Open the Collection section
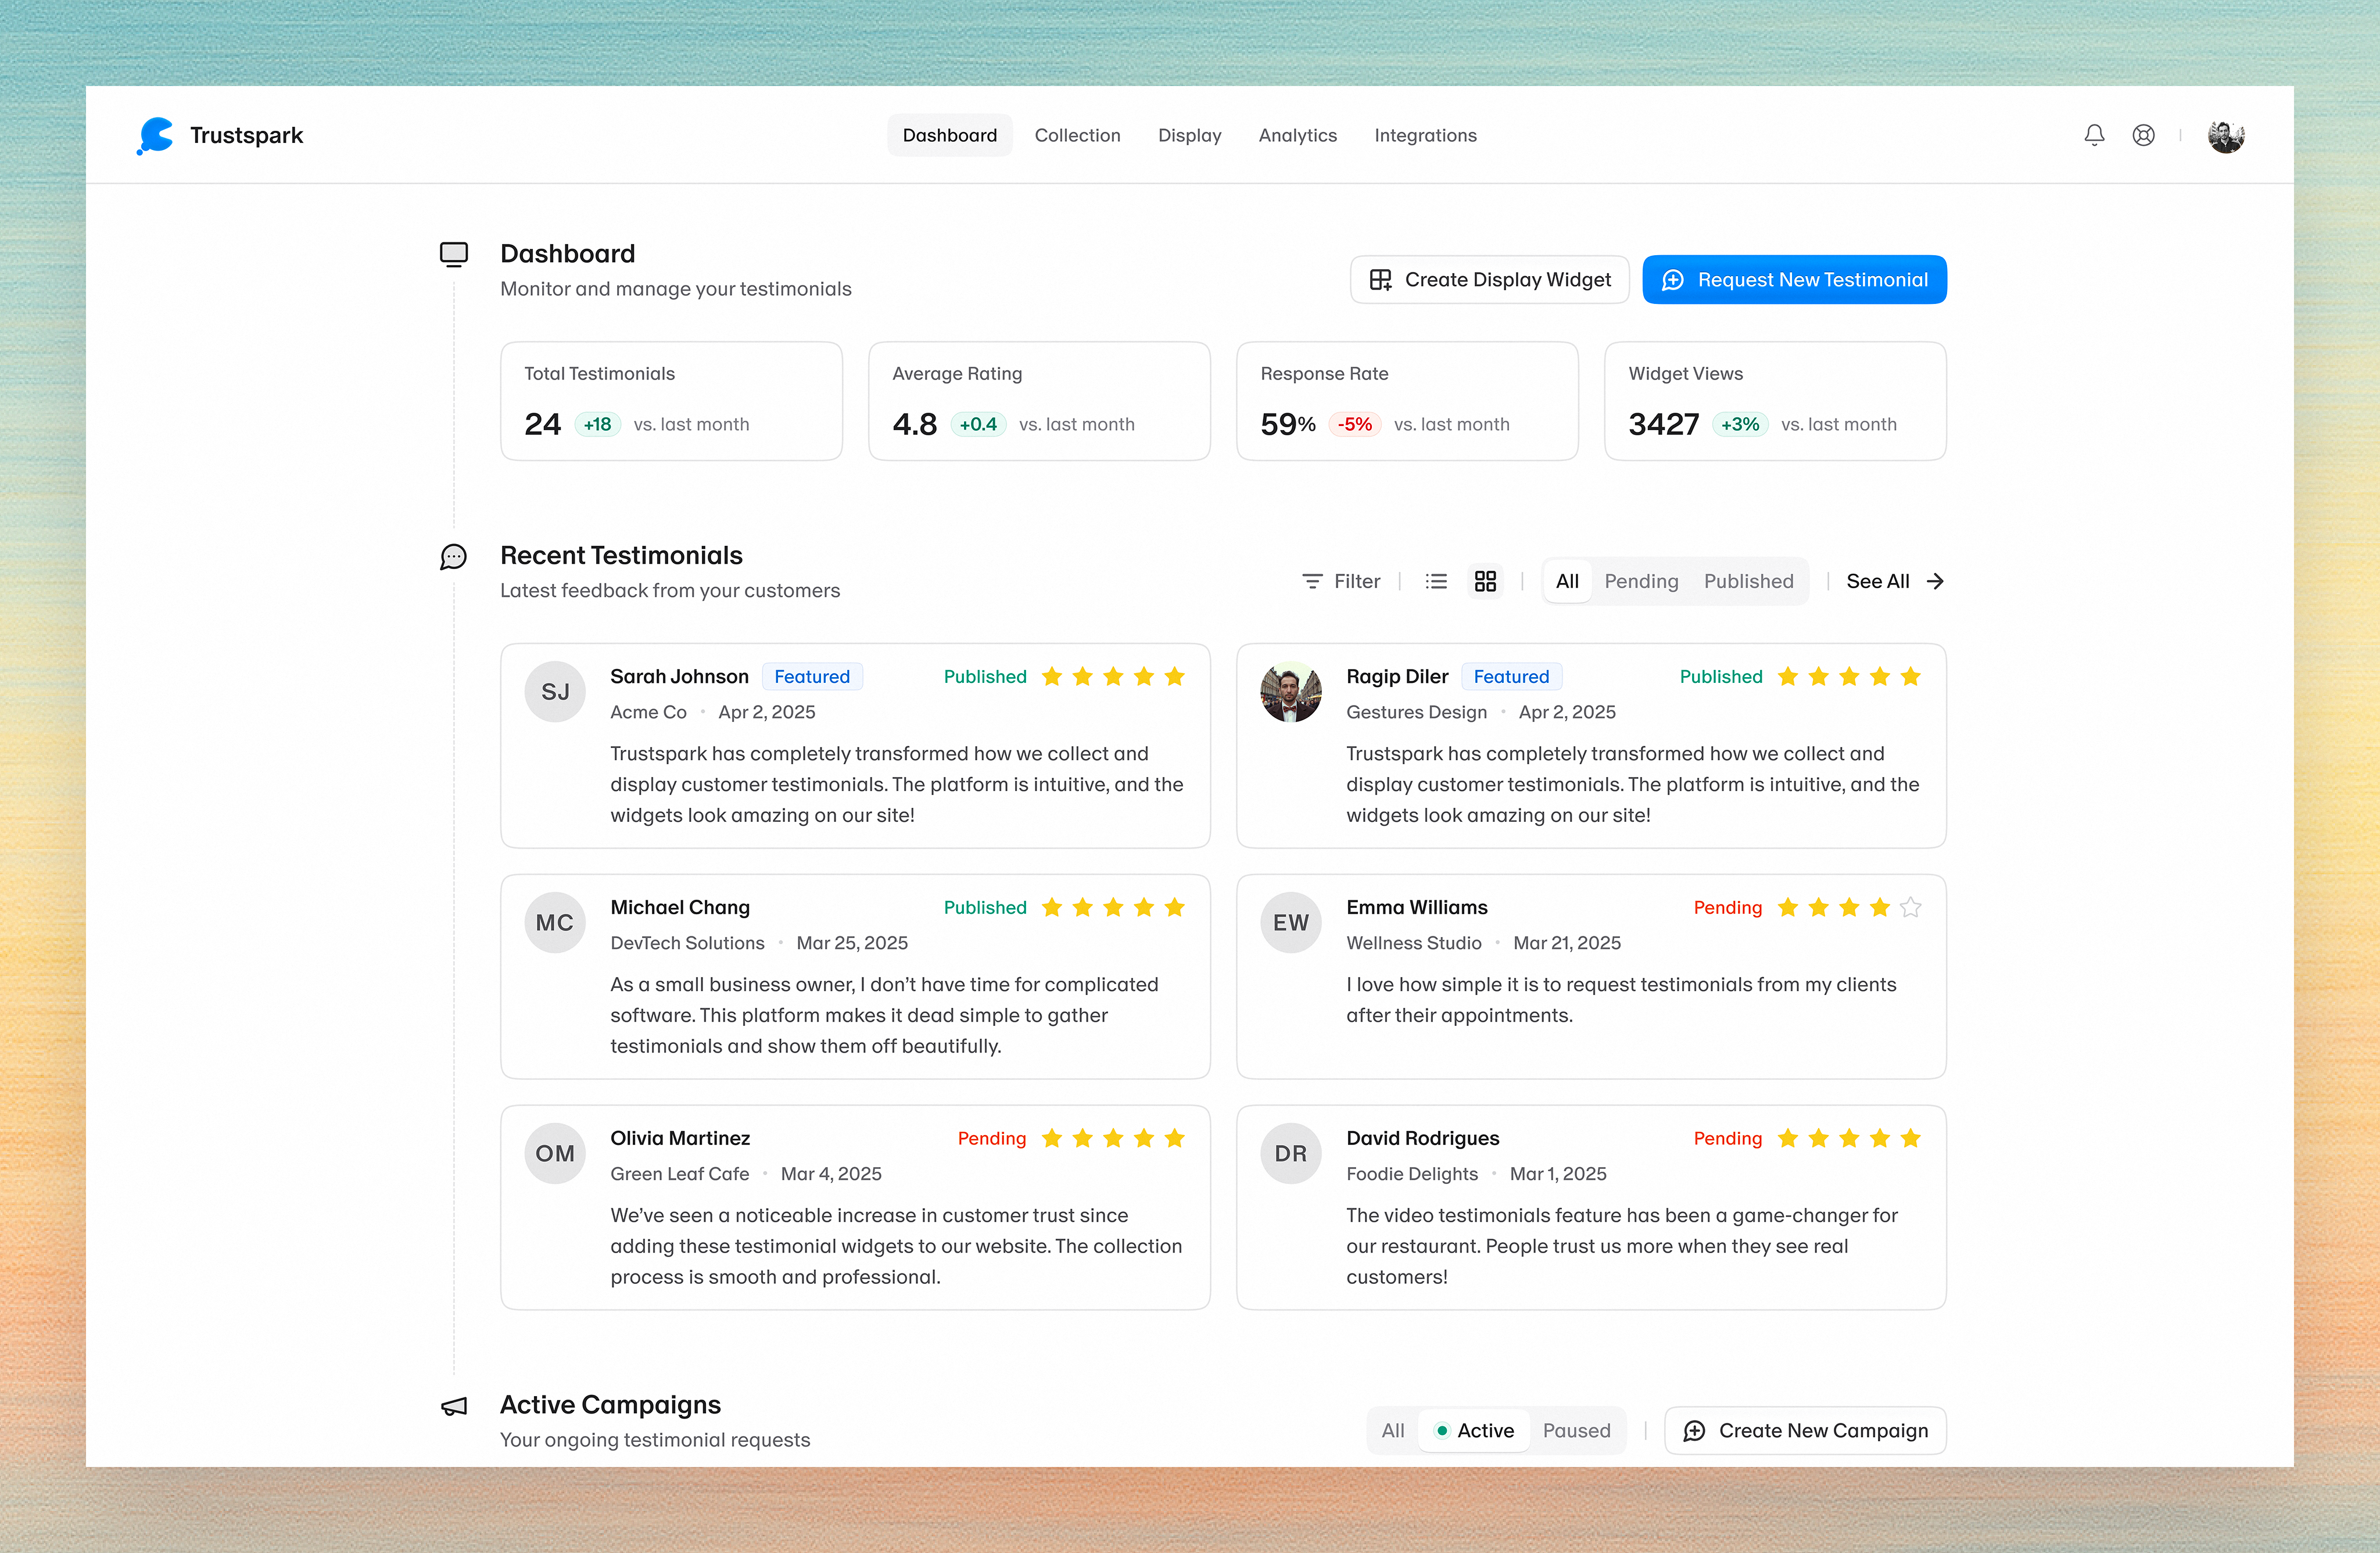2380x1553 pixels. [1078, 135]
